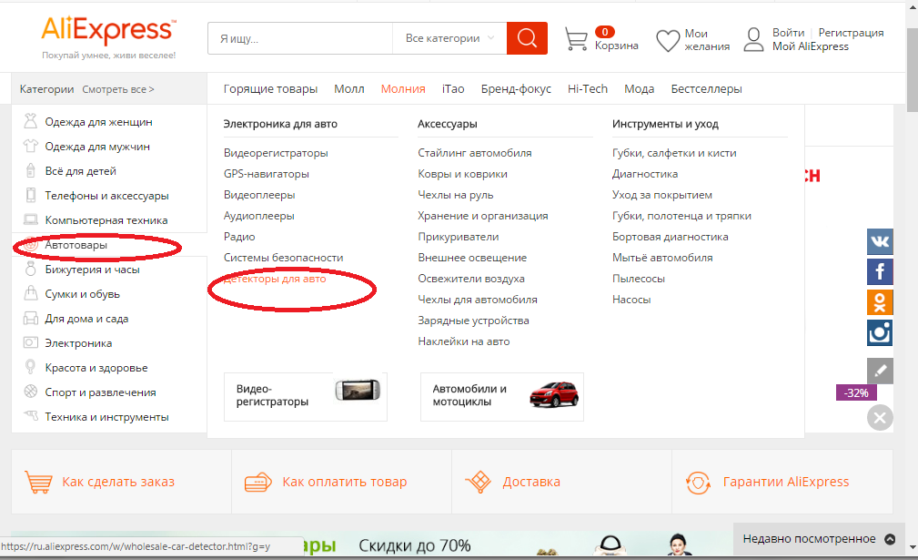Click the Автомобили и мотоциклы promo thumbnail
This screenshot has width=918, height=560.
click(x=501, y=397)
